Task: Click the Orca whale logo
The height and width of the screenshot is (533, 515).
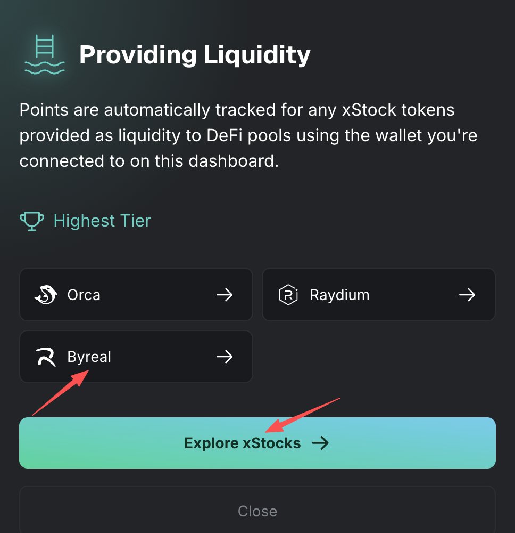Action: tap(45, 295)
